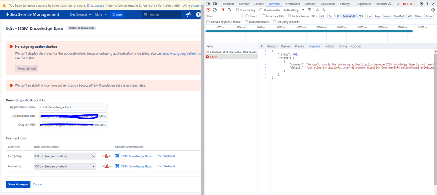Screen dimensions: 437x195
Task: Check 3rd-party requests checkbox
Action: coord(275,22)
